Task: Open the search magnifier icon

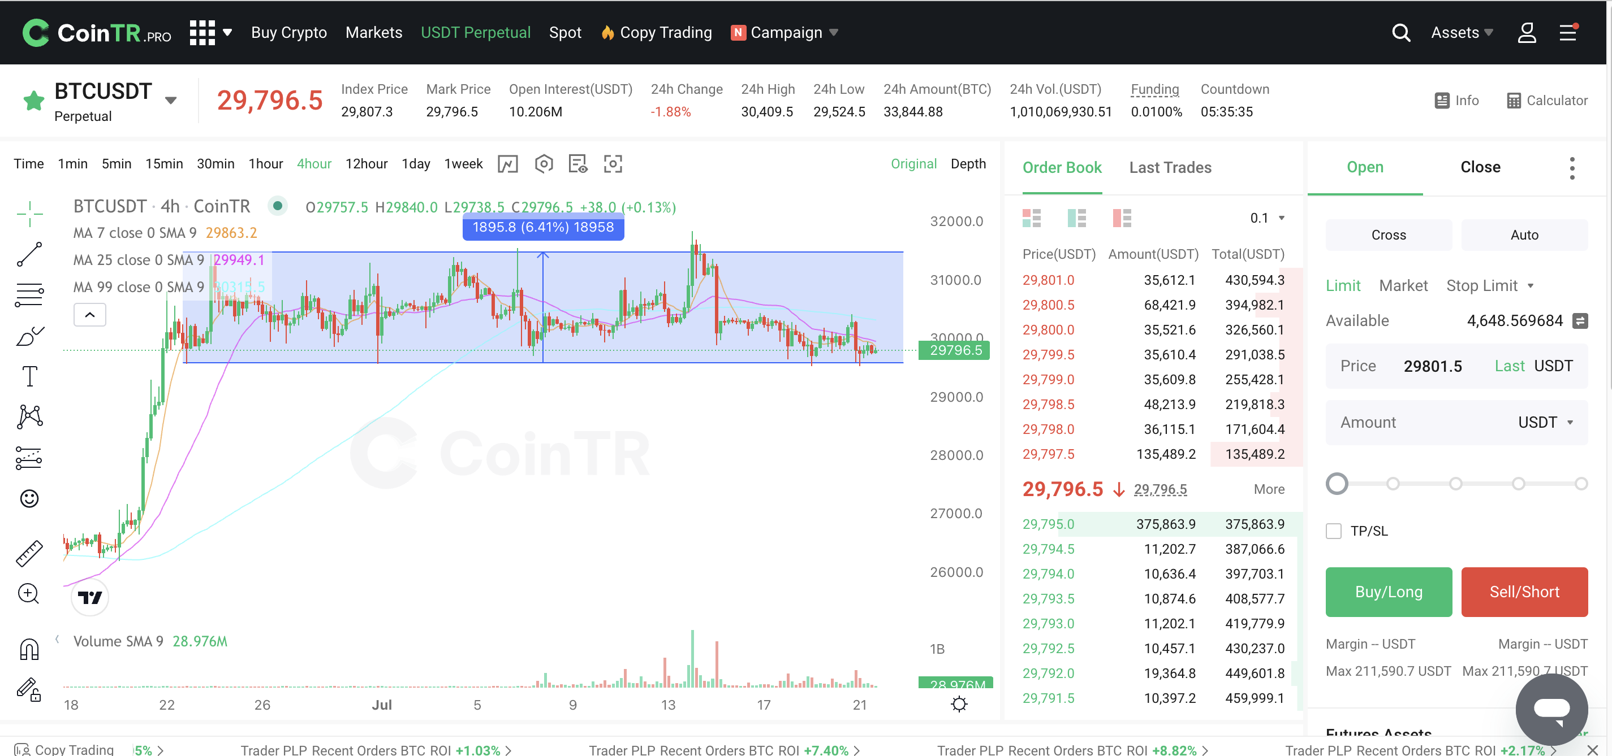Action: click(x=1400, y=33)
